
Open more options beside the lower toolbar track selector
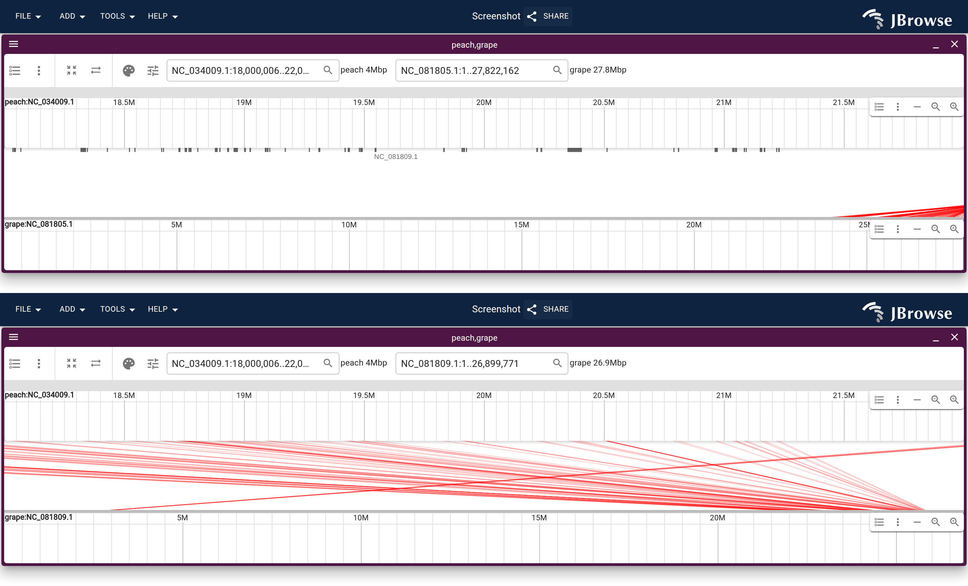[x=38, y=363]
